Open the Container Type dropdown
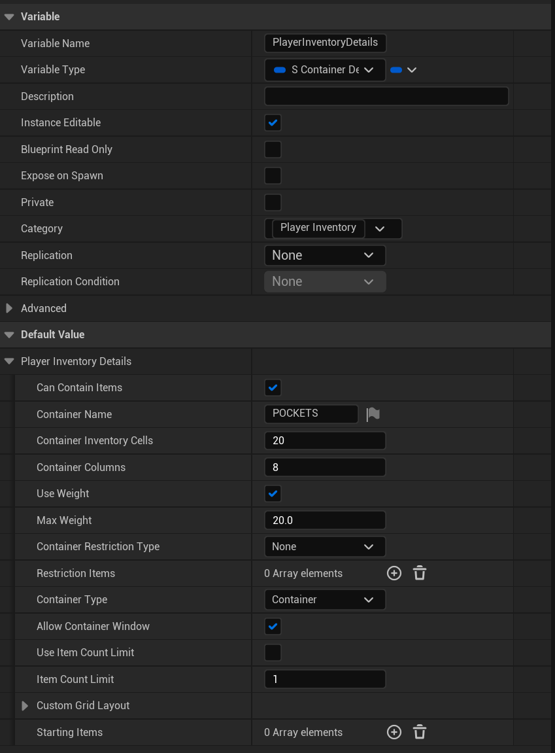This screenshot has width=555, height=753. tap(324, 599)
